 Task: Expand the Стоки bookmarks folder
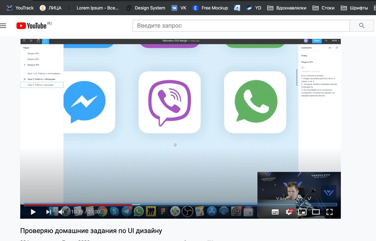323,8
